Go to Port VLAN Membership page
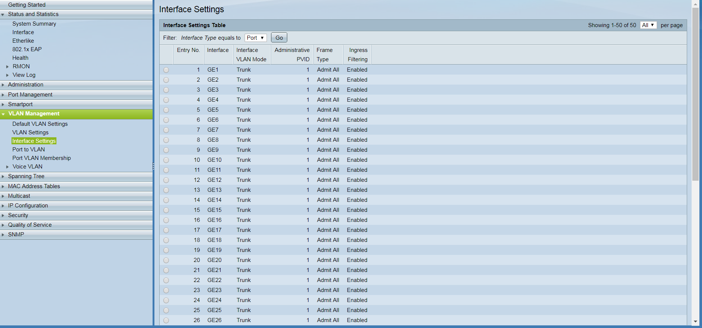Image resolution: width=702 pixels, height=328 pixels. [42, 158]
